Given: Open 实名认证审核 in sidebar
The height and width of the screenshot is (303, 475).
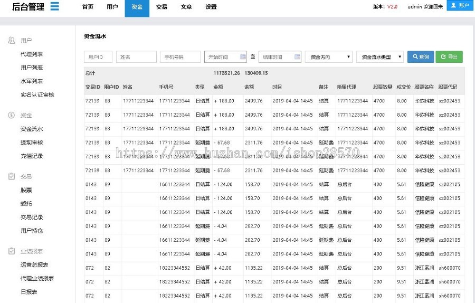Looking at the screenshot, I should (37, 95).
